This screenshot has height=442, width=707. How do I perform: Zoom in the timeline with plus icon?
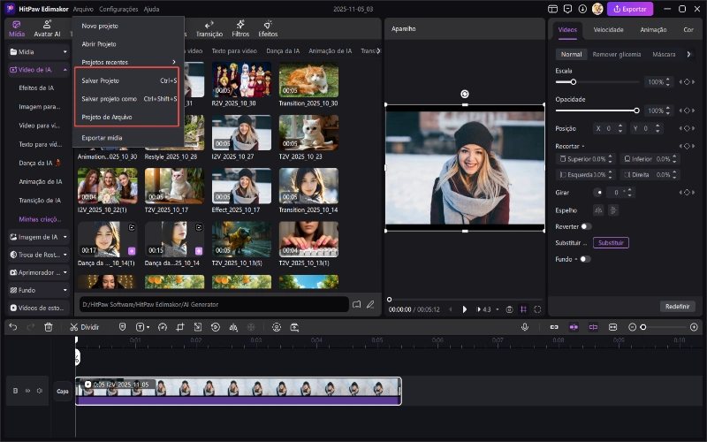(694, 327)
